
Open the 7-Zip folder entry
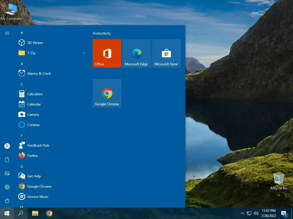click(52, 53)
